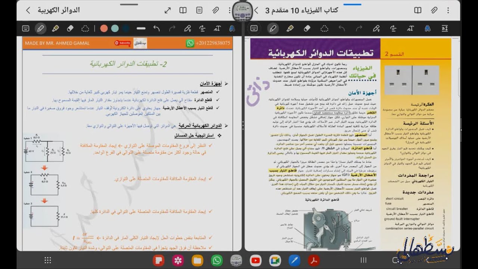The height and width of the screenshot is (269, 478).
Task: Open more options menu in left note
Action: point(229,10)
